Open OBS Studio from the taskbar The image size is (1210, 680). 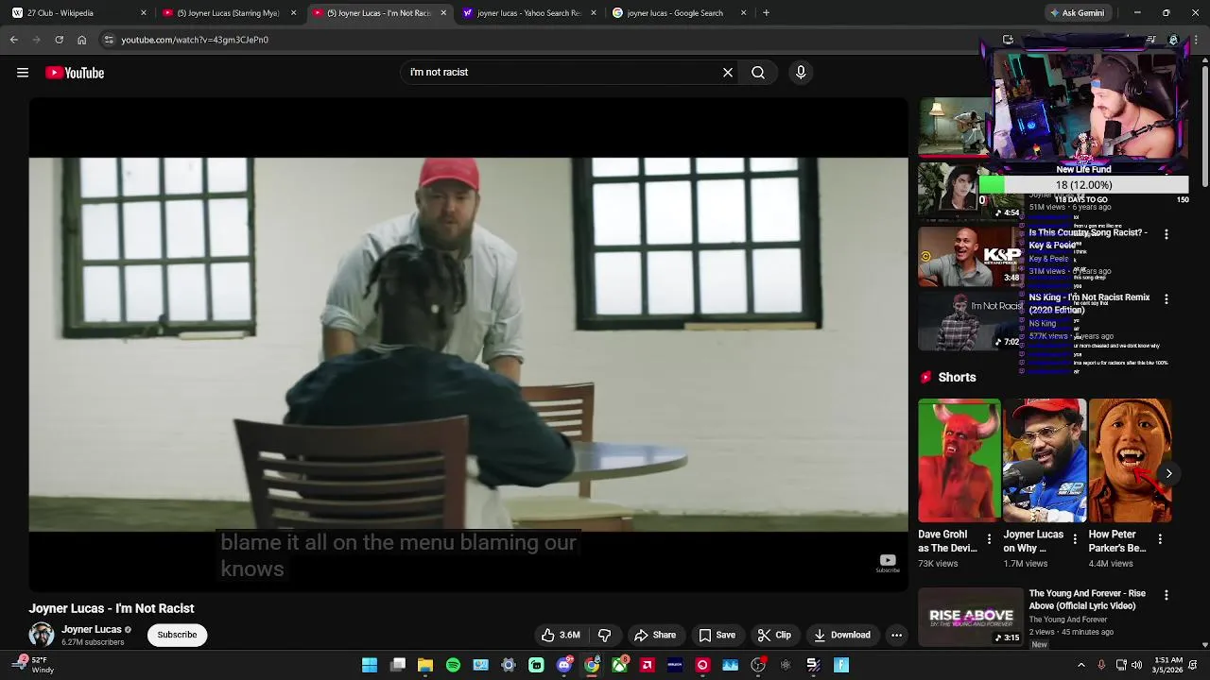point(758,665)
